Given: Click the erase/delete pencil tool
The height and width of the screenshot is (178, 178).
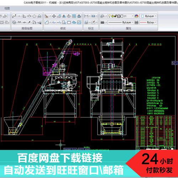Looking at the screenshot, I should 46,16.
